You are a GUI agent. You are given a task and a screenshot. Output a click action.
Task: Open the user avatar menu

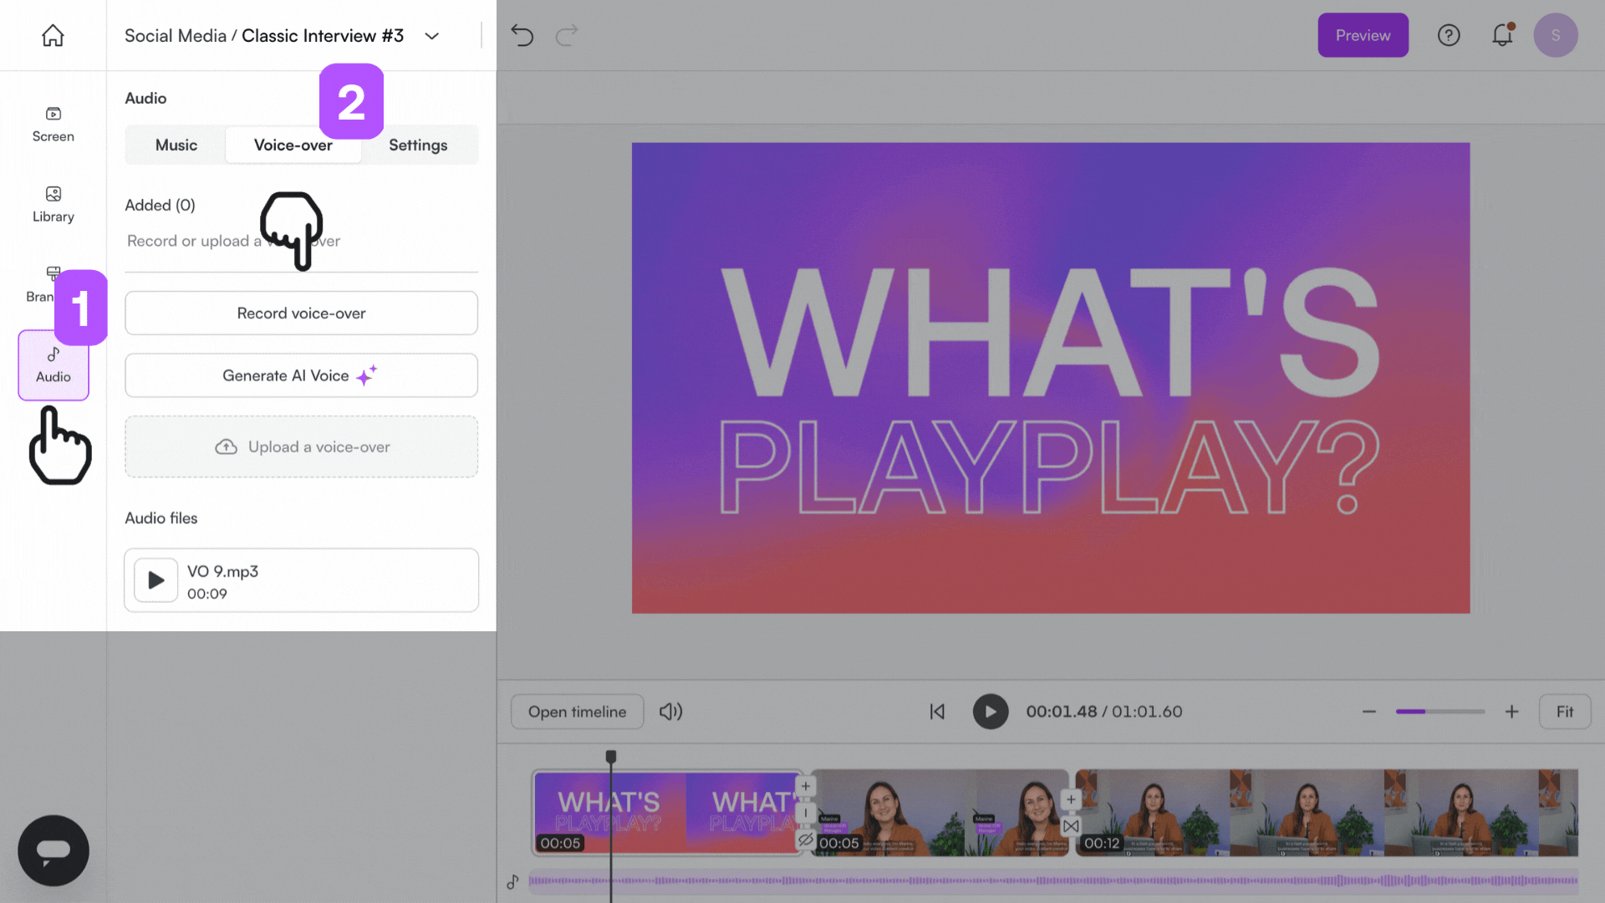pyautogui.click(x=1555, y=35)
